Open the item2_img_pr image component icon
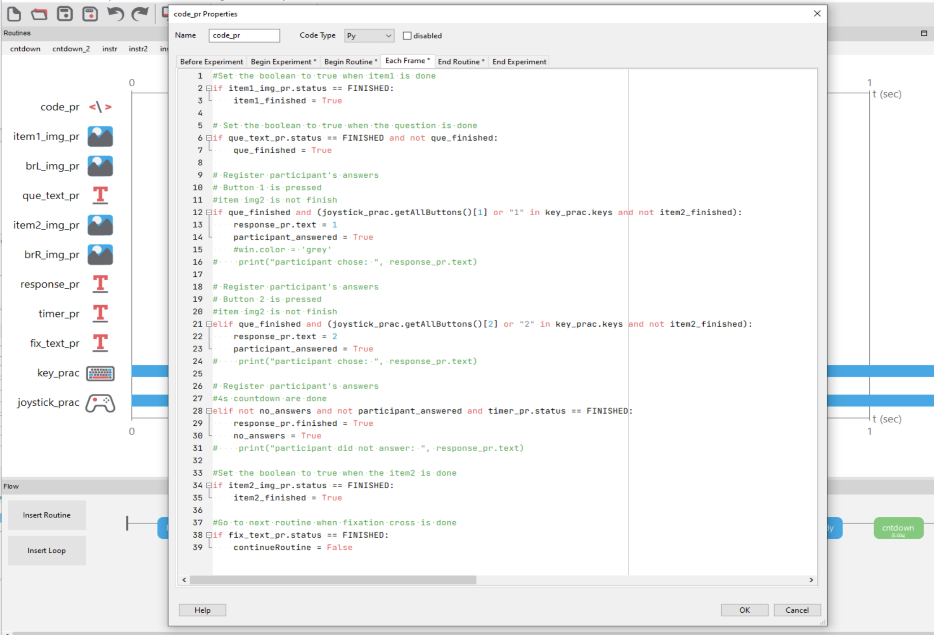Image resolution: width=934 pixels, height=635 pixels. coord(100,225)
